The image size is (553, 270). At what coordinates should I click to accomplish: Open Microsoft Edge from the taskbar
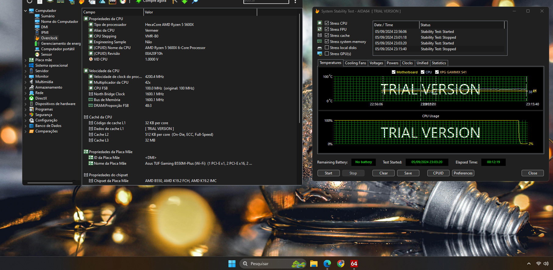(327, 264)
